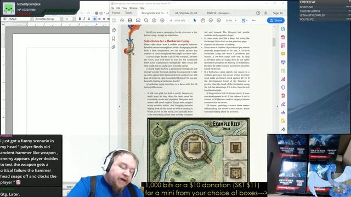351x197 pixels.
Task: Open the Window menu in Acrobat
Action: pyautogui.click(x=133, y=8)
